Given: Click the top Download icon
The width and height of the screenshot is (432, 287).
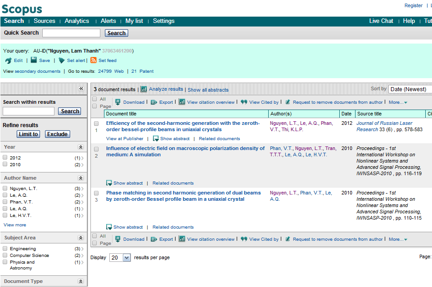Looking at the screenshot, I should click(117, 102).
